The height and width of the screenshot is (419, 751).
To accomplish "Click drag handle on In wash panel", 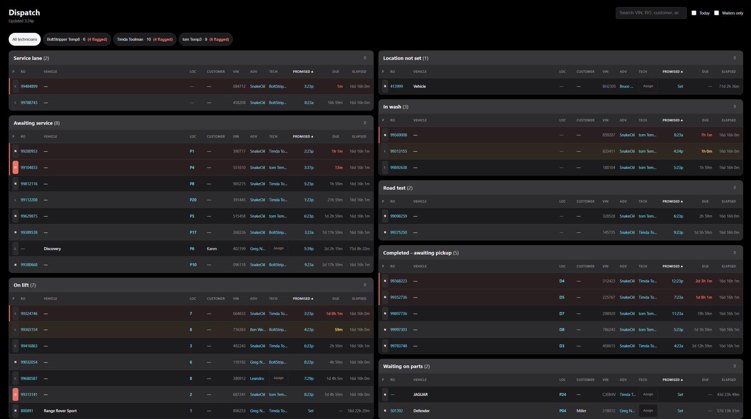I will 735,107.
